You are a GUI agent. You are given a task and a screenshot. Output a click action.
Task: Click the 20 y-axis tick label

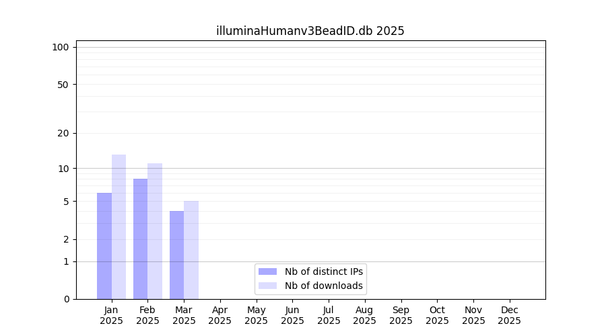(x=63, y=133)
